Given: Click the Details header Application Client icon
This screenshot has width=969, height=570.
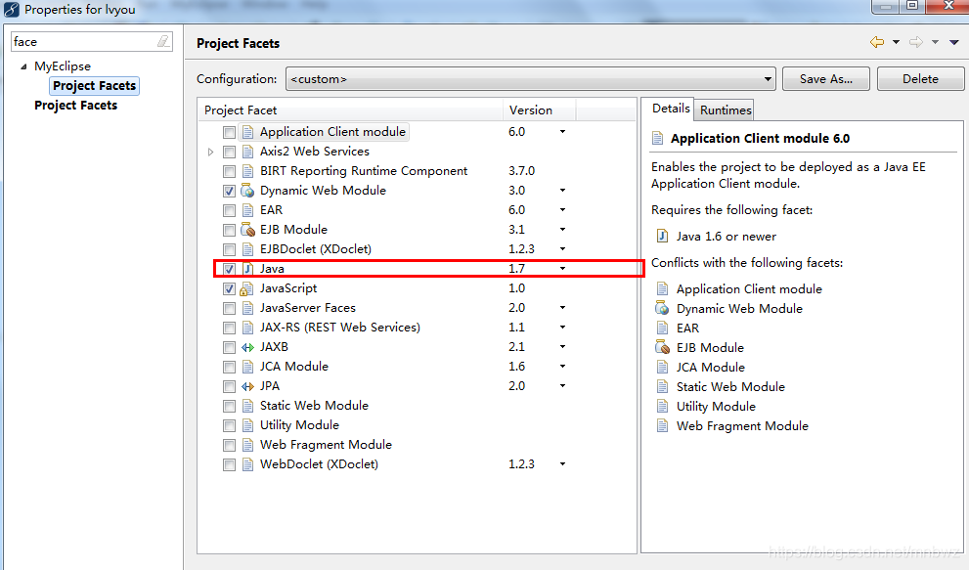Looking at the screenshot, I should (657, 139).
